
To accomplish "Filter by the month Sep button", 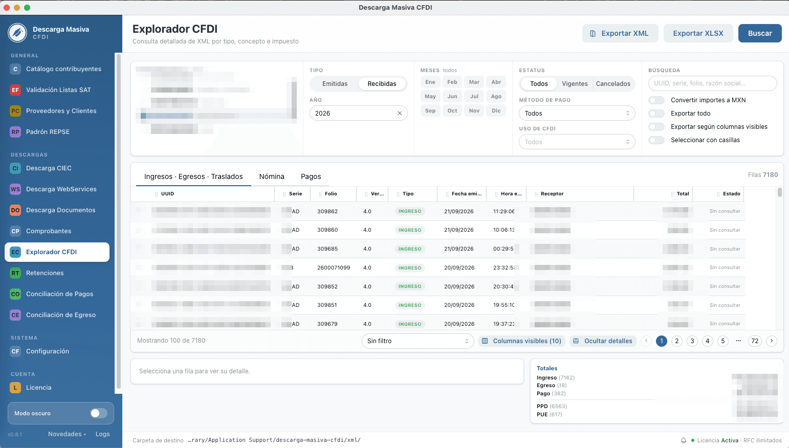I will point(430,110).
